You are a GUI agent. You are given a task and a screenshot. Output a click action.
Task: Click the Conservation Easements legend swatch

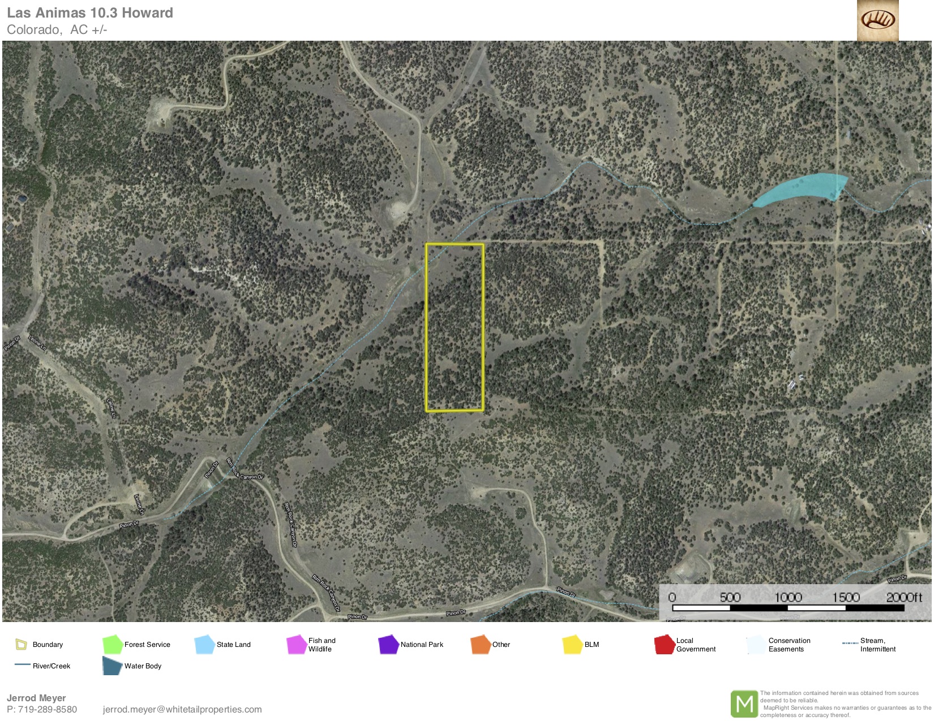coord(756,644)
